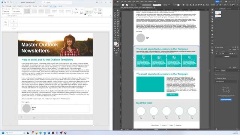Click the Share button in Illustrator

tap(217, 1)
